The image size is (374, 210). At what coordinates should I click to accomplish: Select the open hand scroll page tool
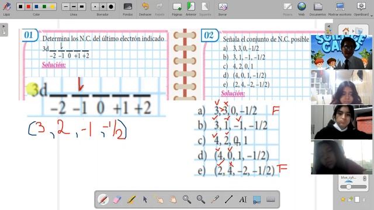pos(173,199)
